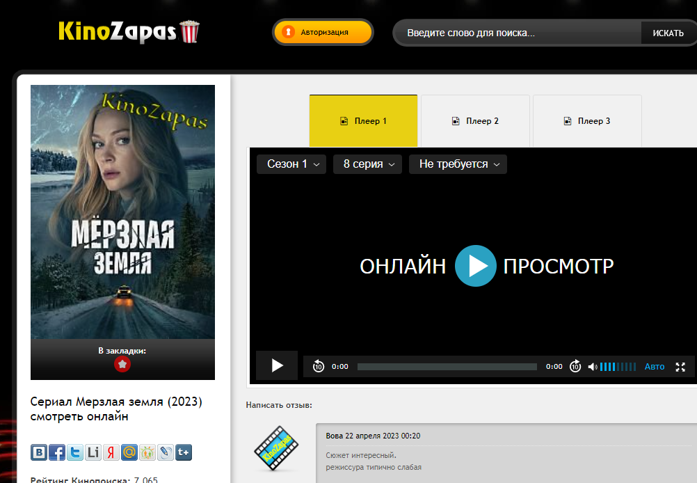Click the search input field
The image size is (697, 483).
(x=518, y=33)
